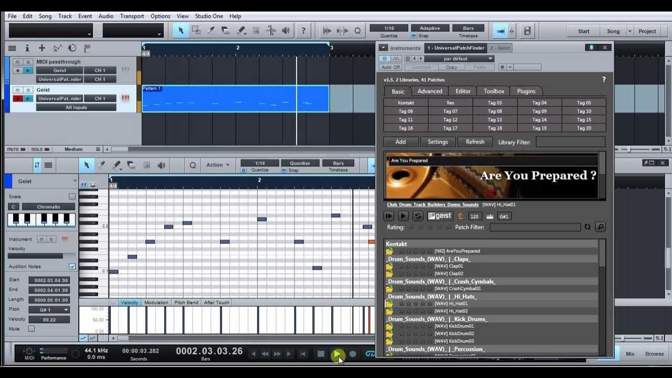Mute the MIDI passthrough track
The image size is (672, 378).
[17, 61]
